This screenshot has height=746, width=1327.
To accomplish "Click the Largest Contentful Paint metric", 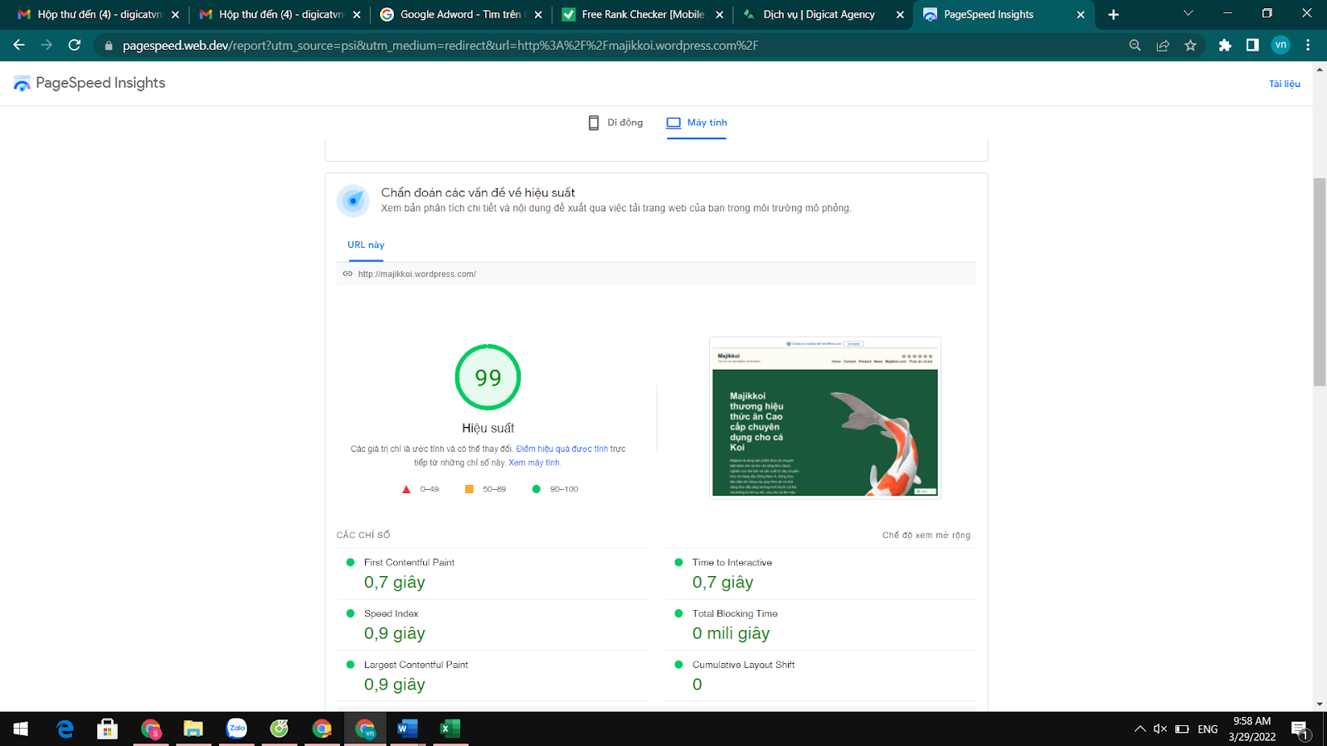I will pos(493,676).
